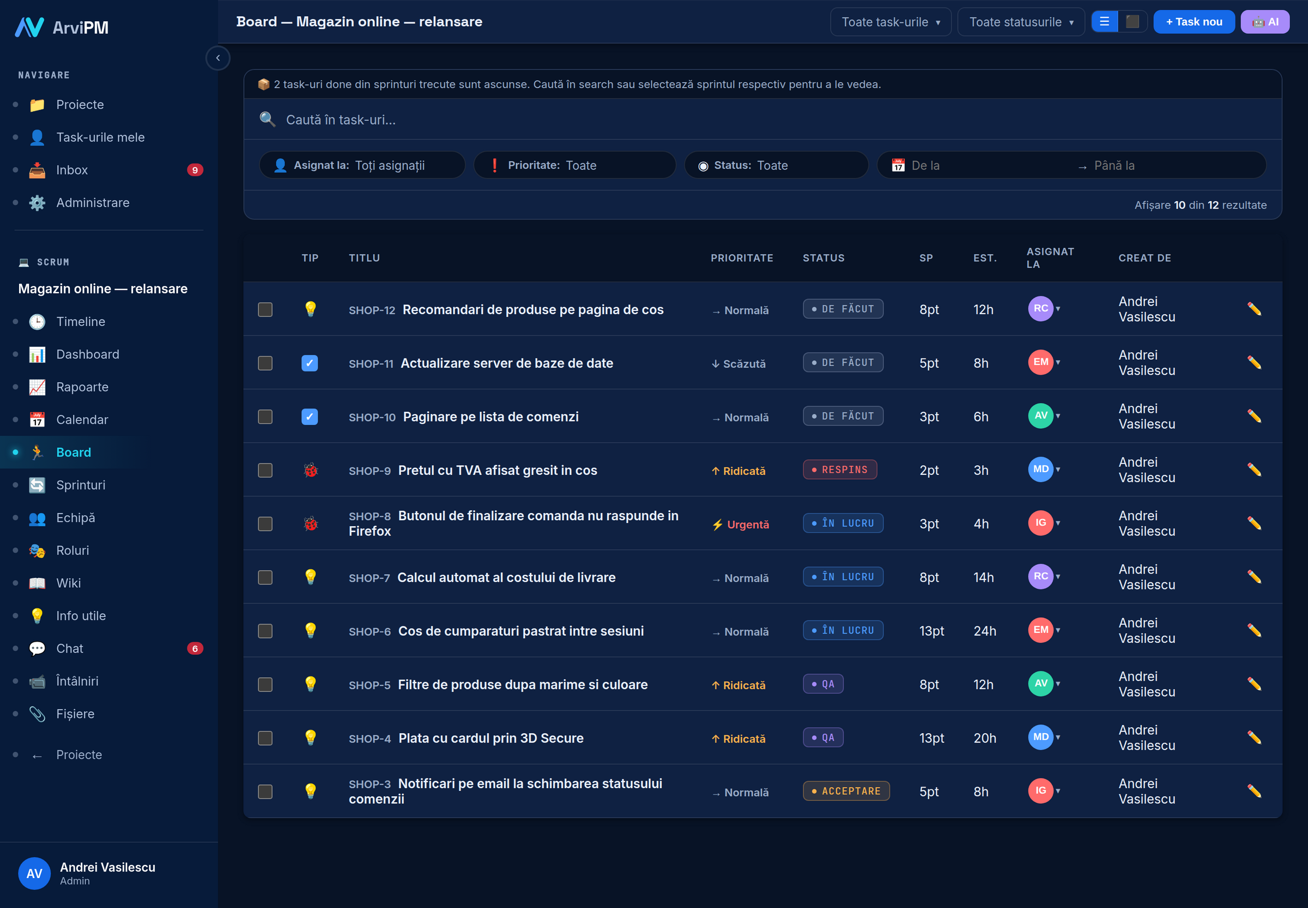
Task: Open Administrare settings in sidebar
Action: click(108, 203)
